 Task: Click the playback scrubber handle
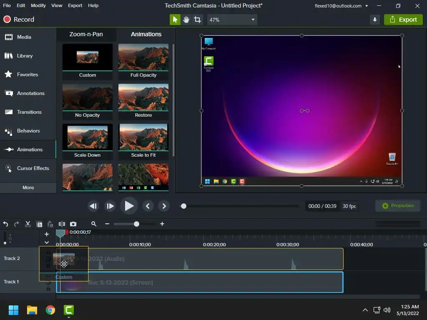pos(183,206)
